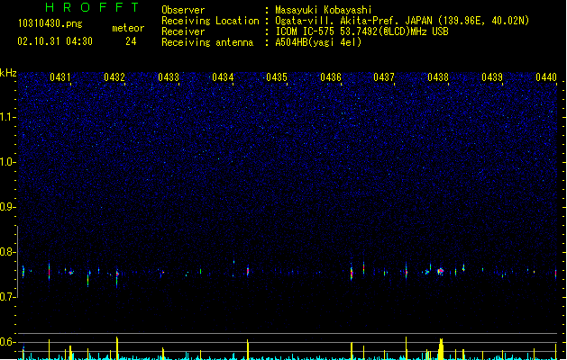
Task: Click time marker 0431
Action: coord(60,77)
